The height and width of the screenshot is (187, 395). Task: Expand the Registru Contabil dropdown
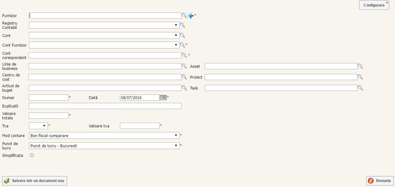(104, 25)
